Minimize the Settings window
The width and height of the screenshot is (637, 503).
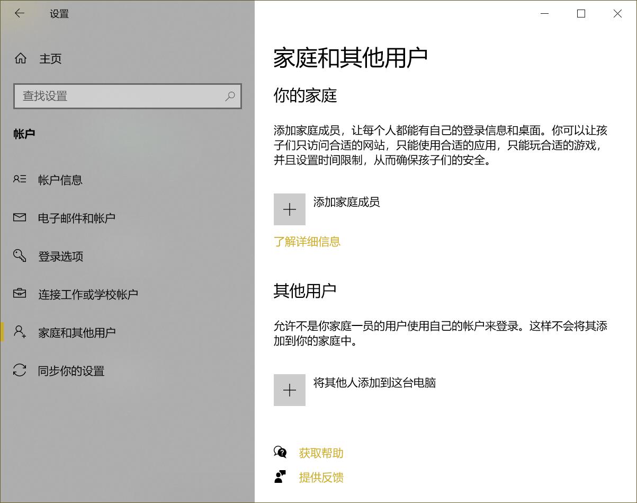click(544, 14)
